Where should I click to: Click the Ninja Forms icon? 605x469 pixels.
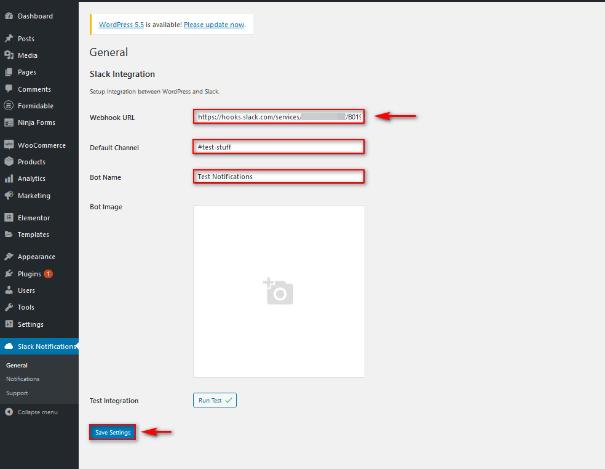[9, 122]
